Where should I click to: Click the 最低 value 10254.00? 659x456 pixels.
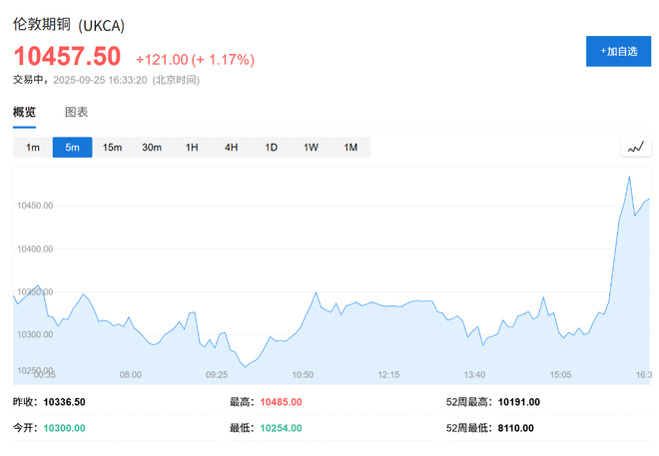tap(281, 428)
